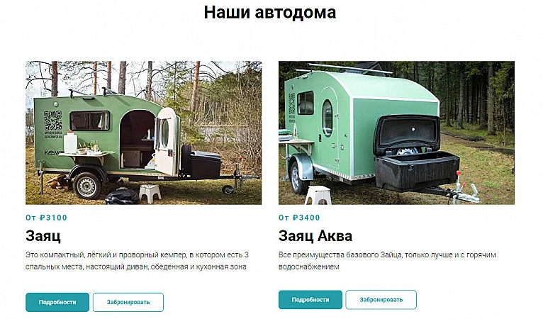Viewport: 543px width, 319px height.
Task: Open the Заяц camper photo
Action: click(x=143, y=133)
